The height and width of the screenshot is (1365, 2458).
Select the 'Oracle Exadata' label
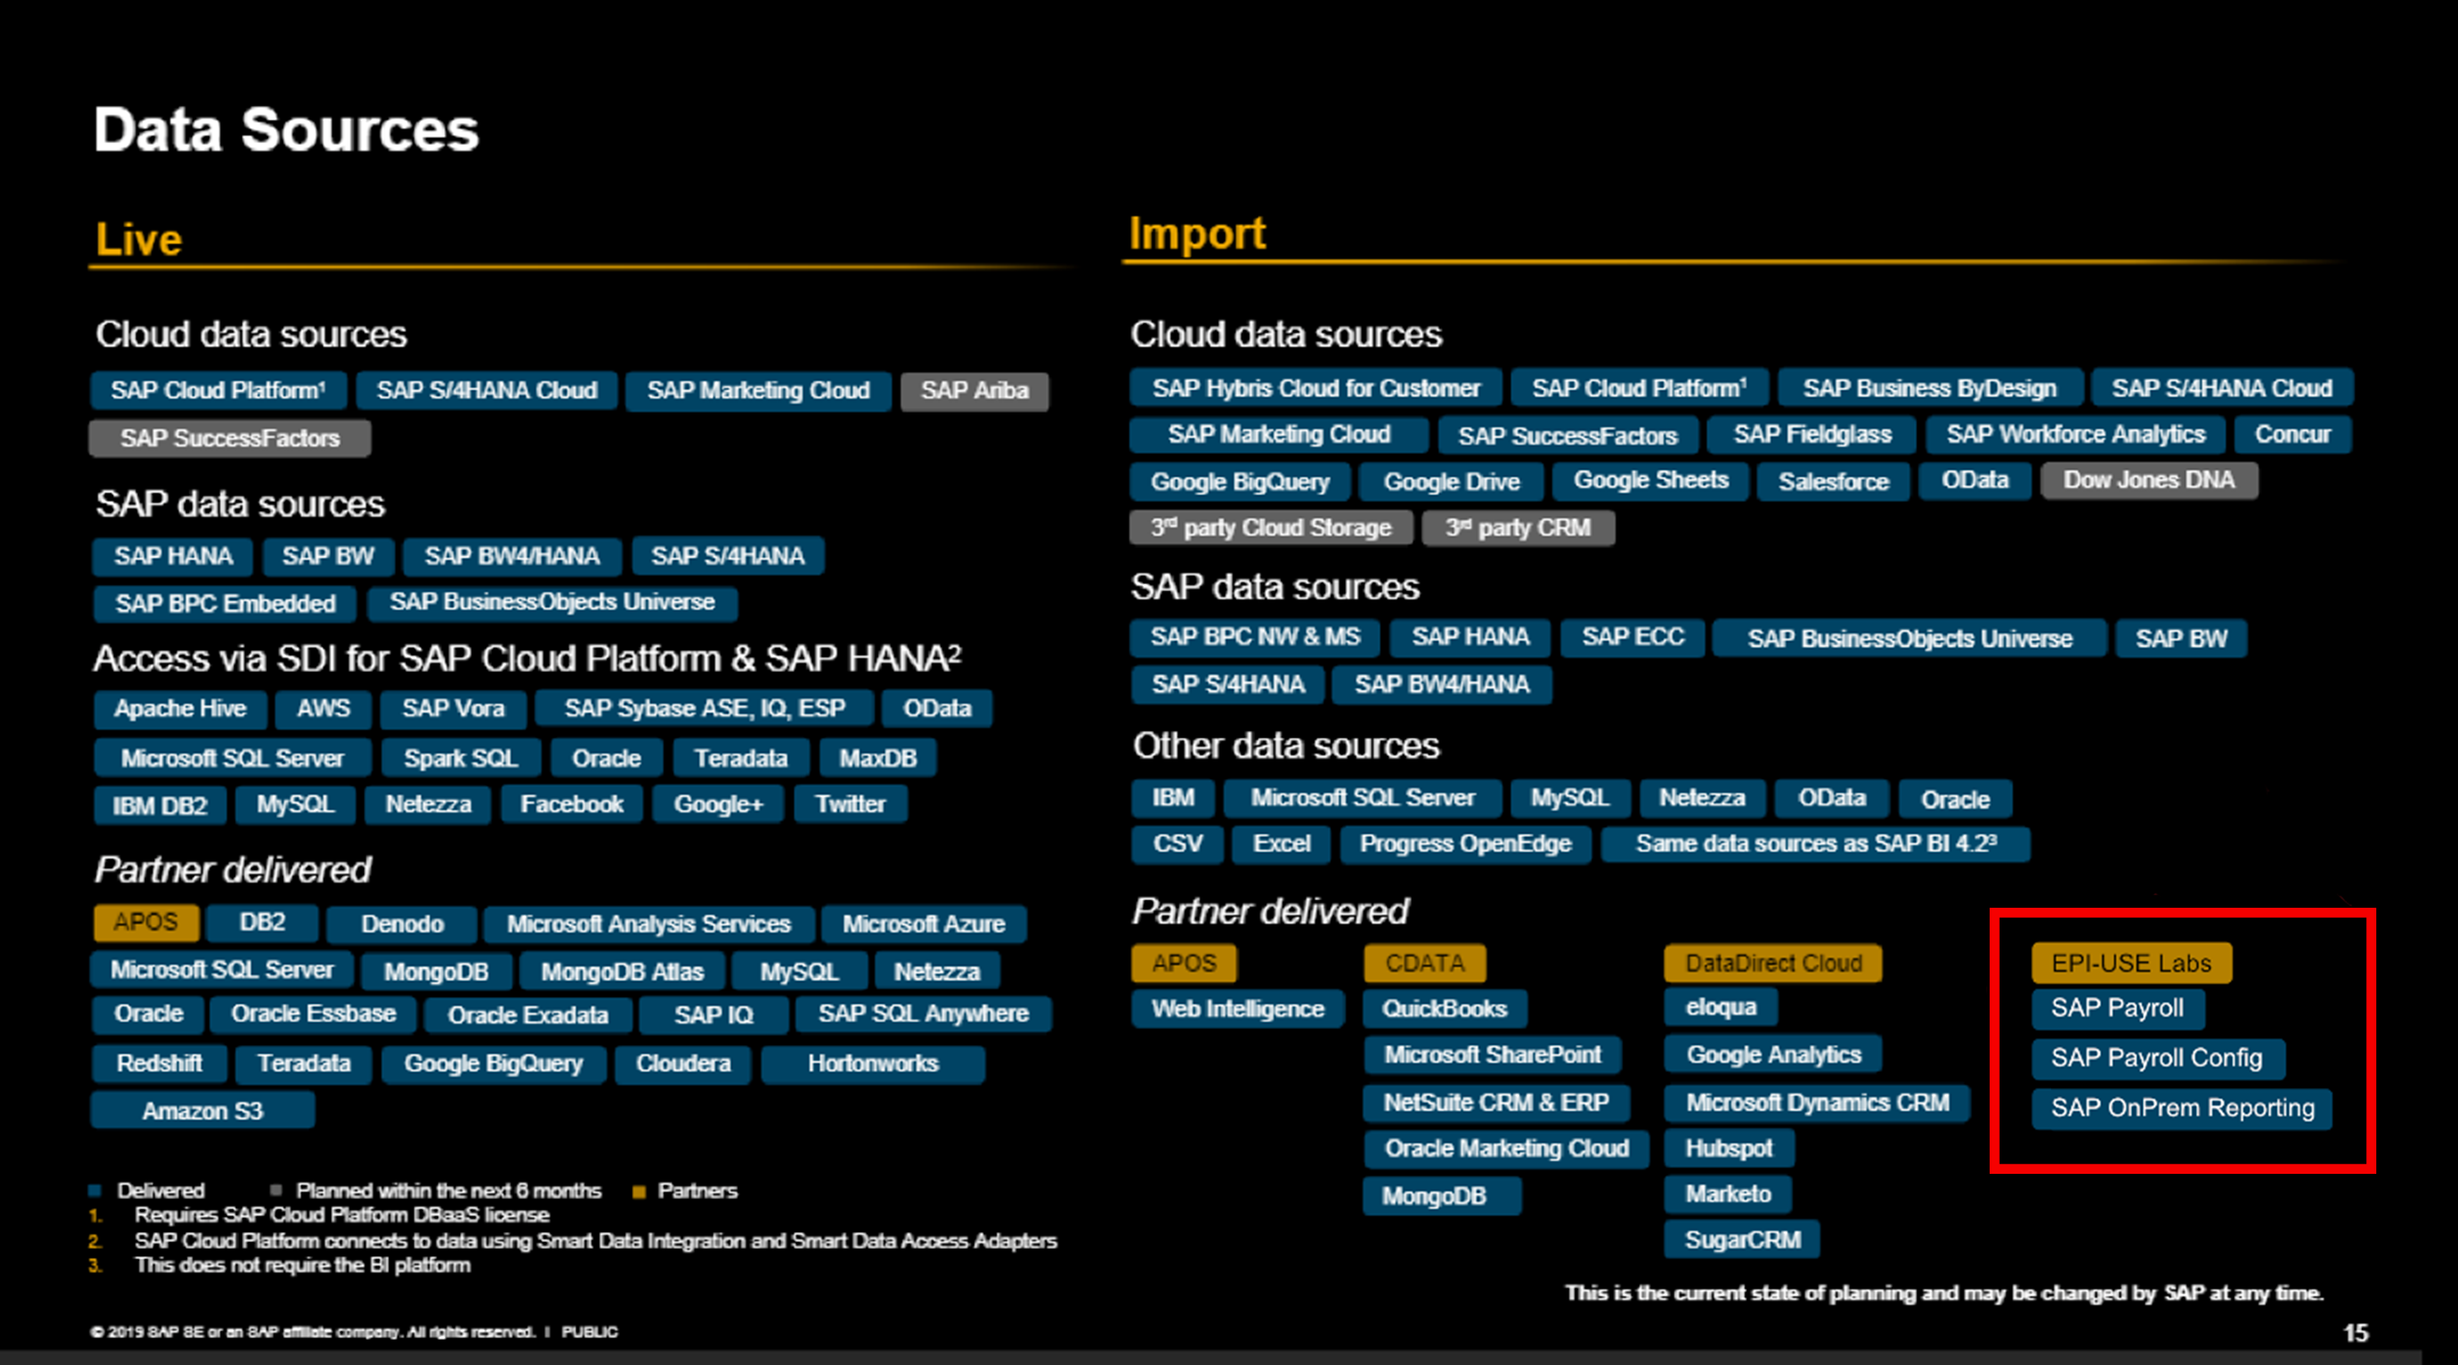527,1016
